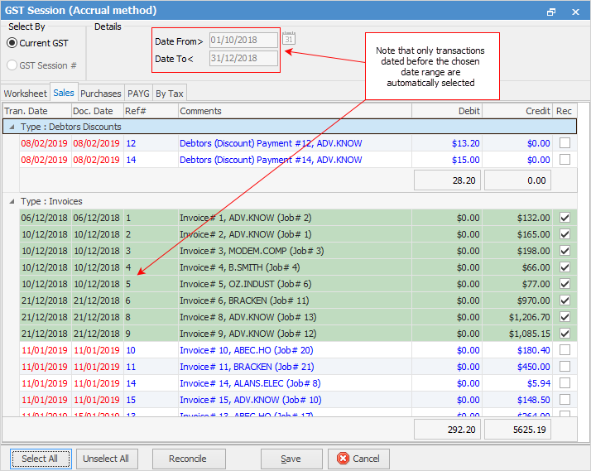Click the calendar date picker icon
591x471 pixels.
[288, 39]
